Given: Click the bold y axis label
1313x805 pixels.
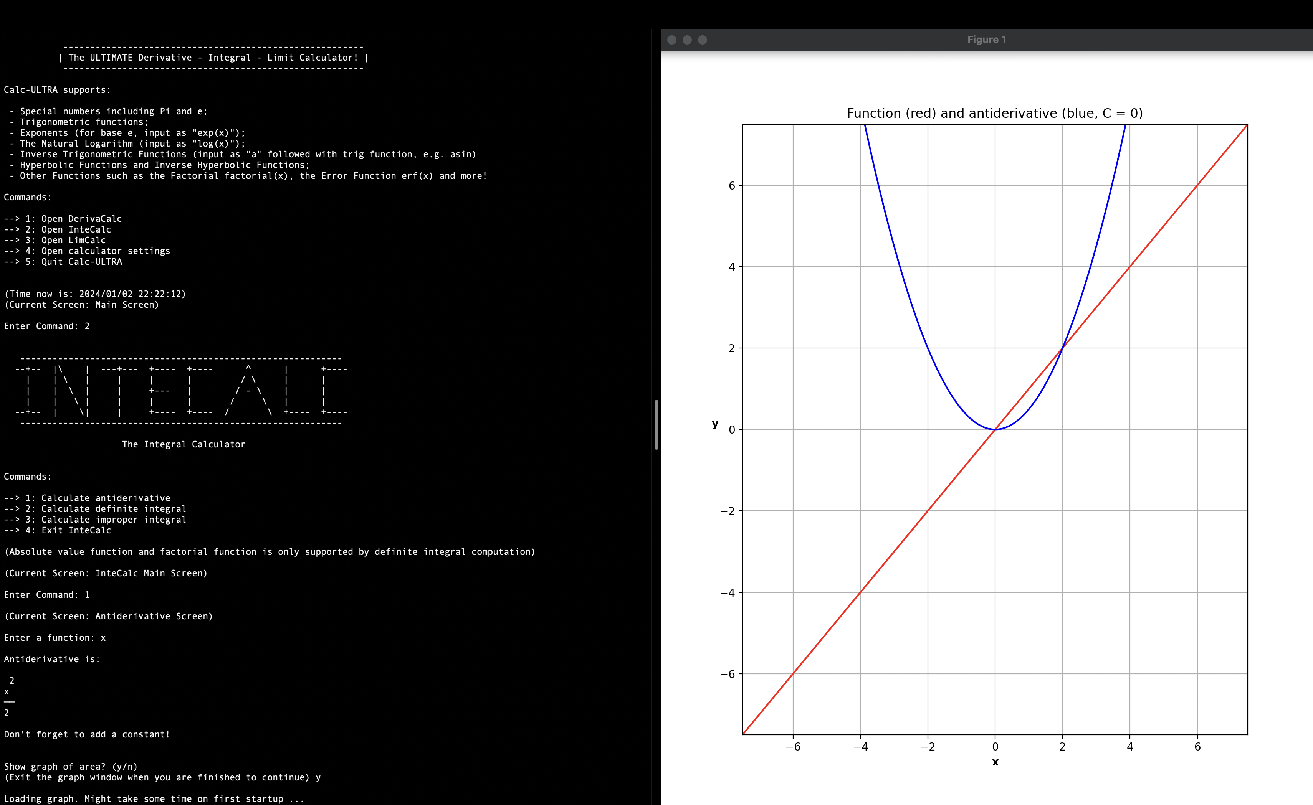Looking at the screenshot, I should point(715,424).
